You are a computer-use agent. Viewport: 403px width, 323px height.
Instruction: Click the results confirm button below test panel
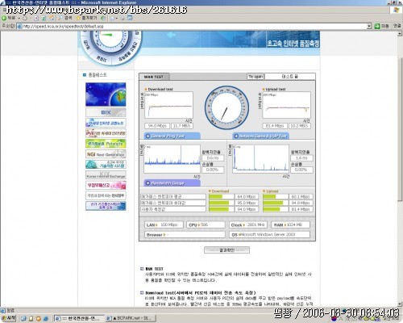click(226, 250)
